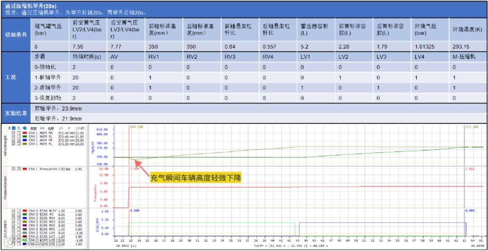Click green color swatch of Hght_RL
The image size is (488, 251).
pyautogui.click(x=25, y=136)
